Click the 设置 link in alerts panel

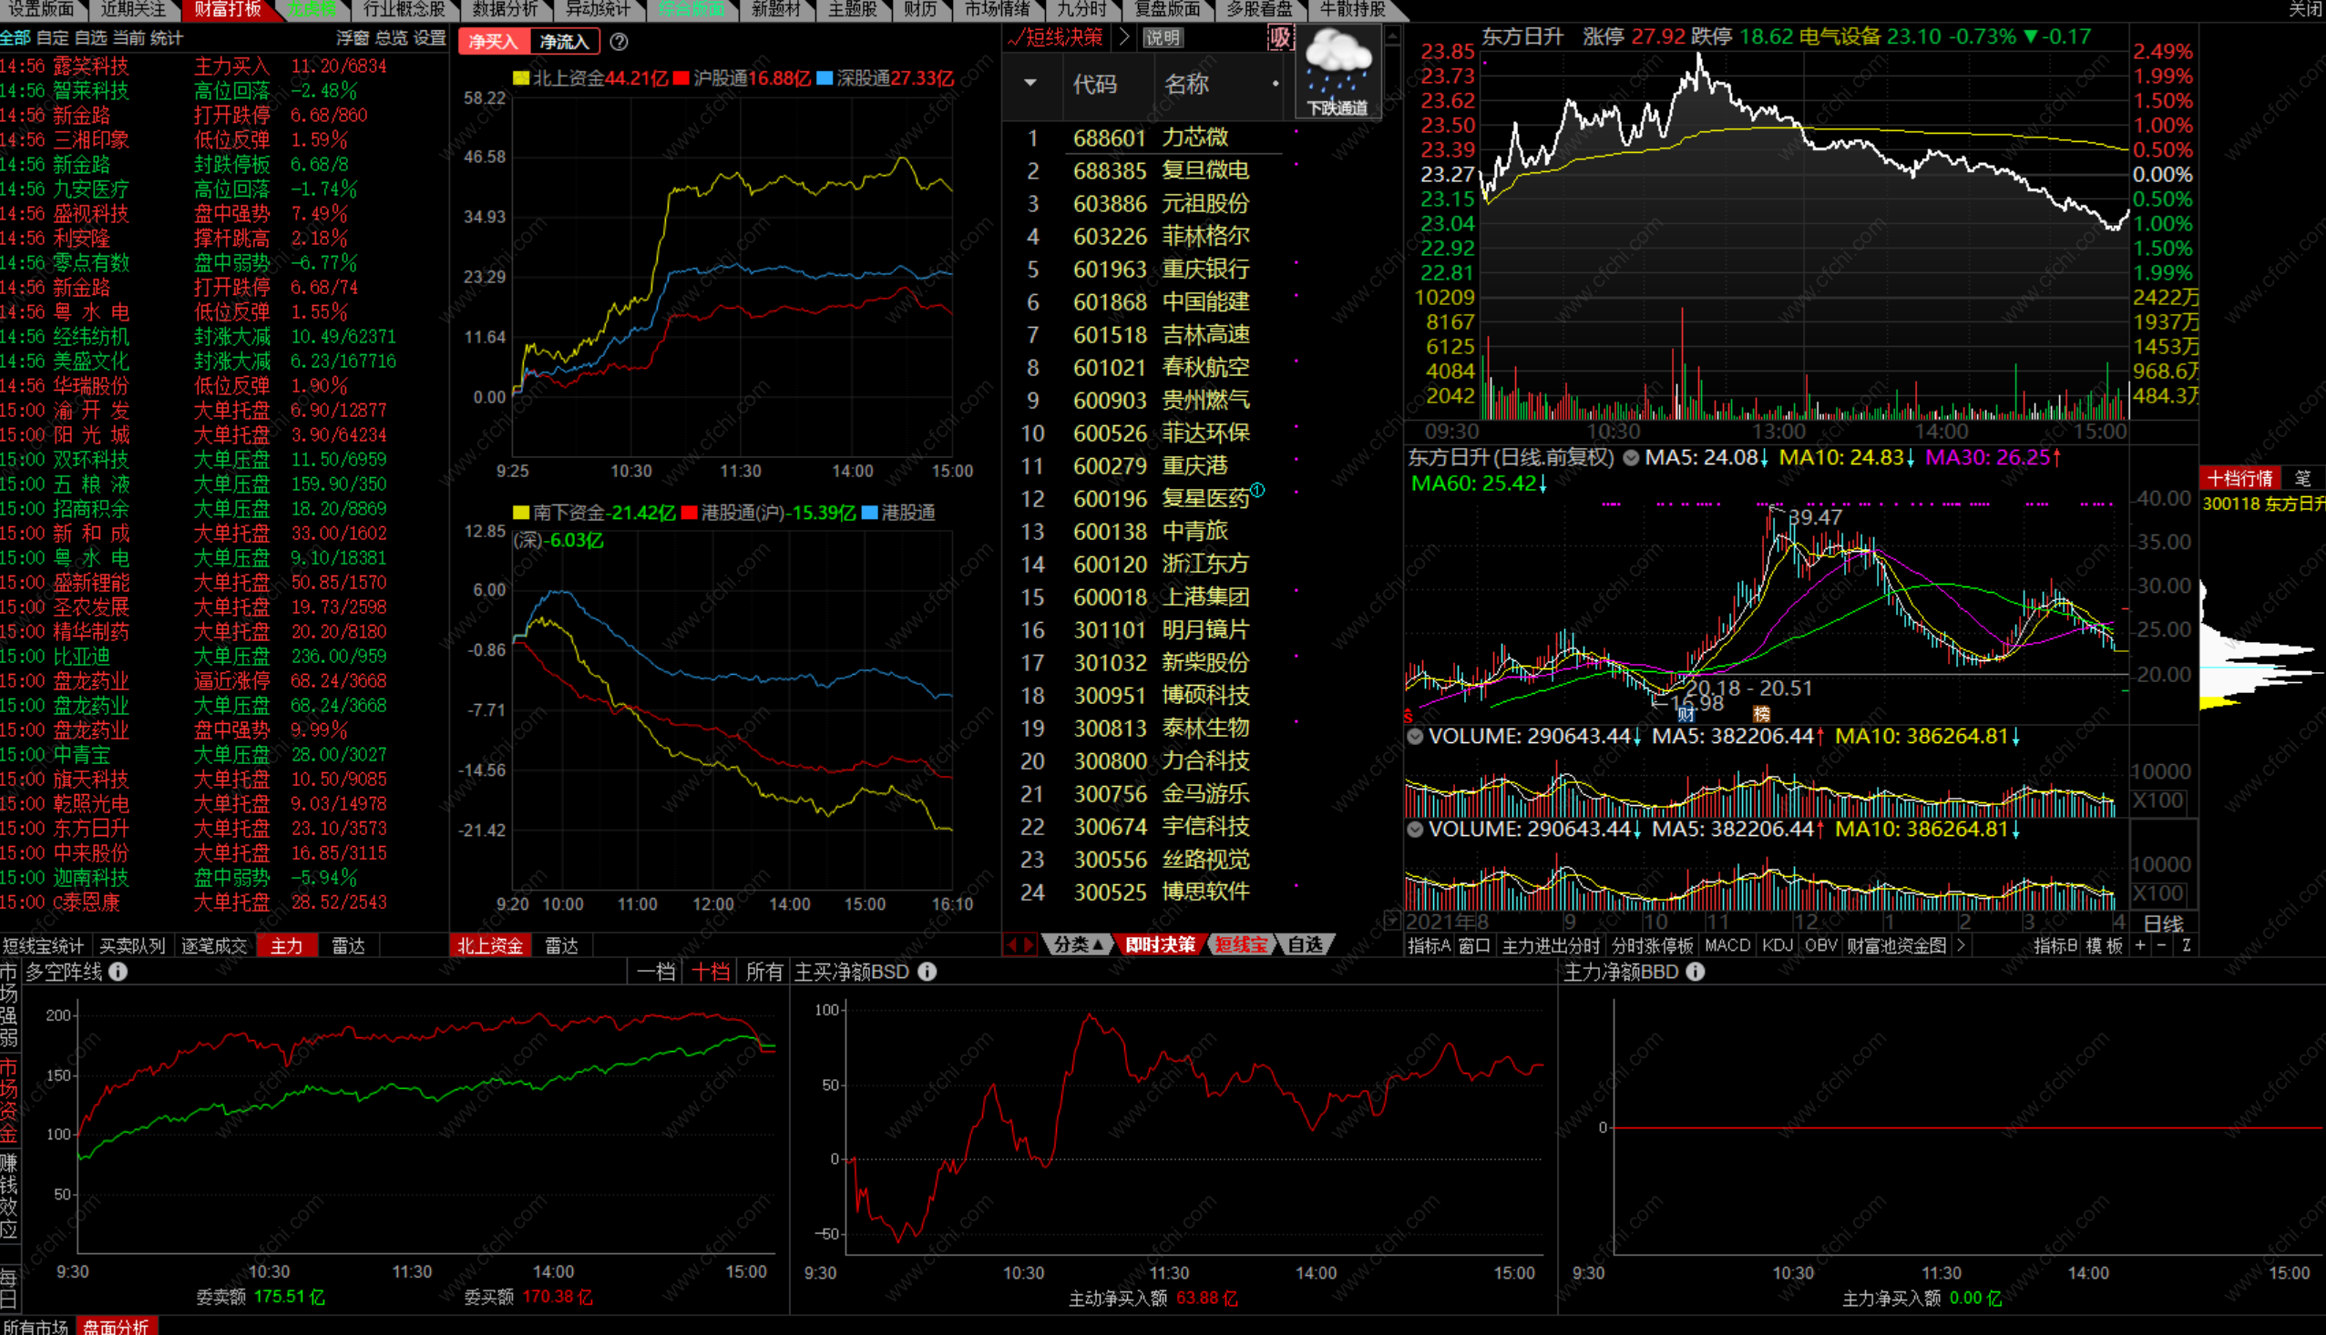pos(428,37)
